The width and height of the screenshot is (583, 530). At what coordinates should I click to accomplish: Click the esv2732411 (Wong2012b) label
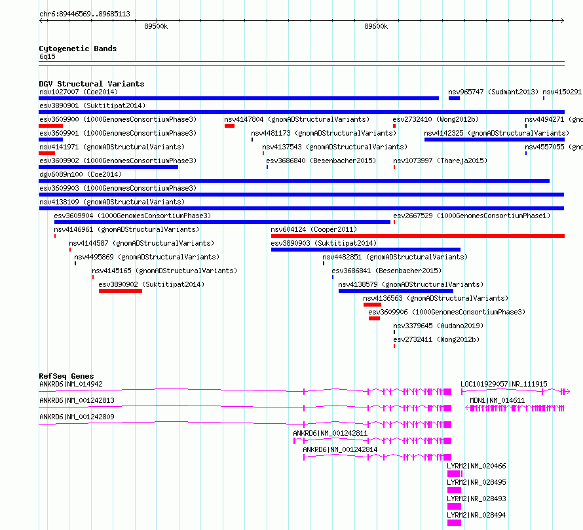436,339
